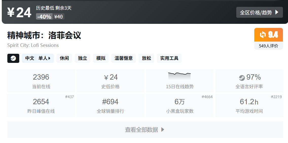This screenshot has height=143, width=288.
Task: Click the crossed-out ¥40 original price
Action: [x=58, y=17]
